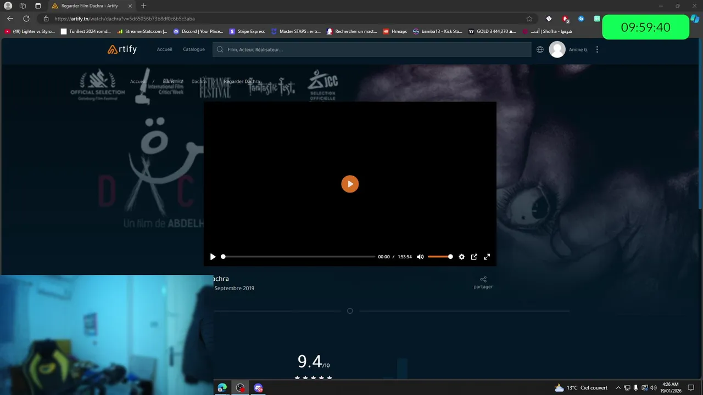Open a new tab with the plus button
This screenshot has width=703, height=395.
[x=143, y=6]
